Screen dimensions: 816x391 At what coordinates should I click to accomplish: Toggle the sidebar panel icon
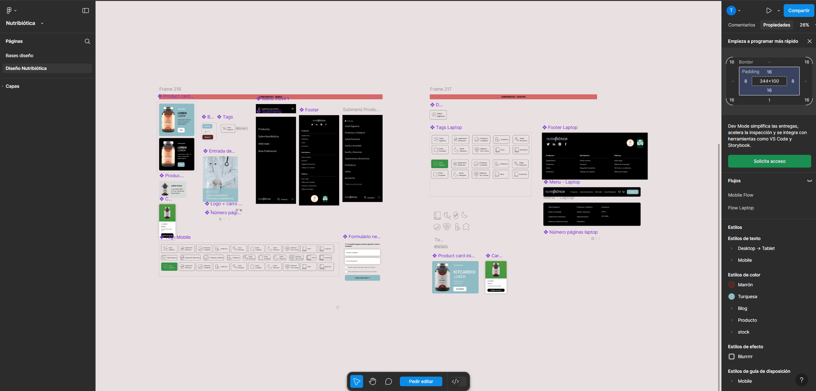click(86, 11)
